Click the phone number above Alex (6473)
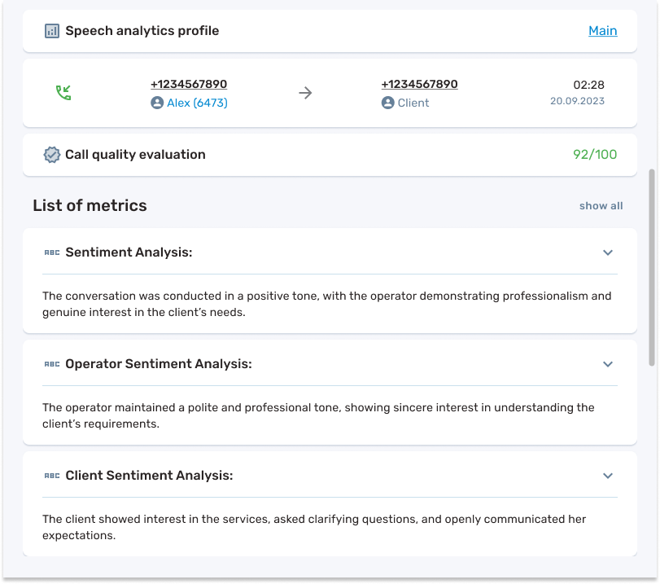This screenshot has width=660, height=584. pos(189,85)
